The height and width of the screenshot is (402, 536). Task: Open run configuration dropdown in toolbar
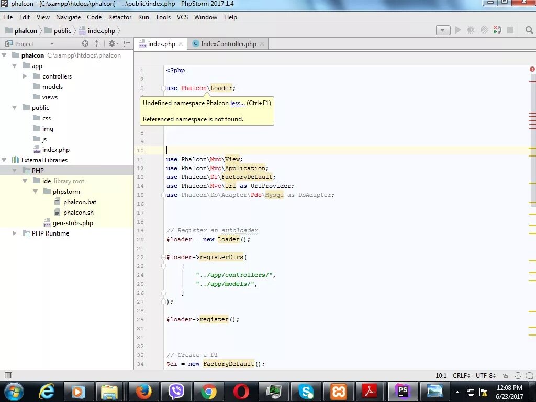point(443,30)
